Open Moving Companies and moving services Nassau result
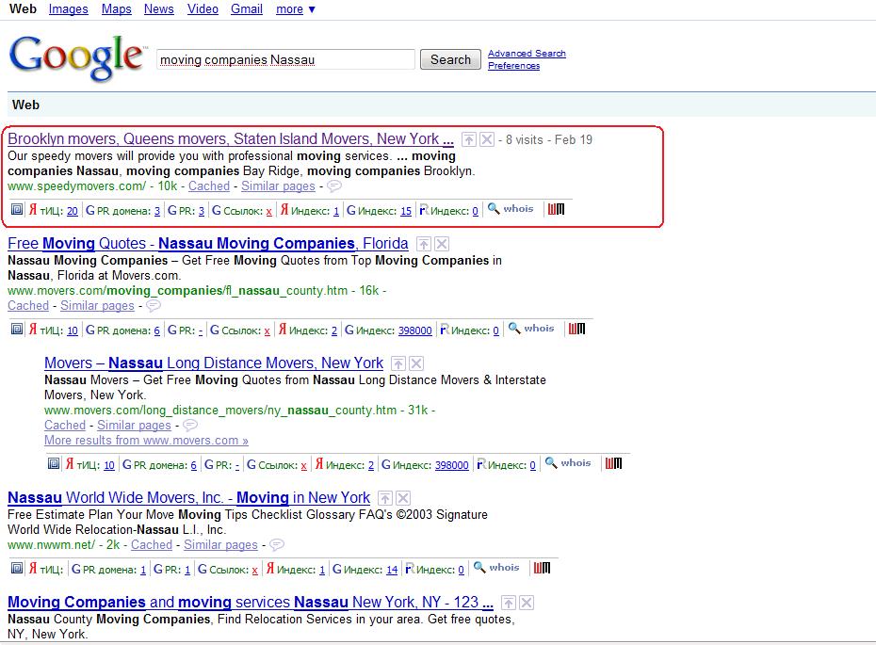The image size is (876, 645). tap(251, 602)
